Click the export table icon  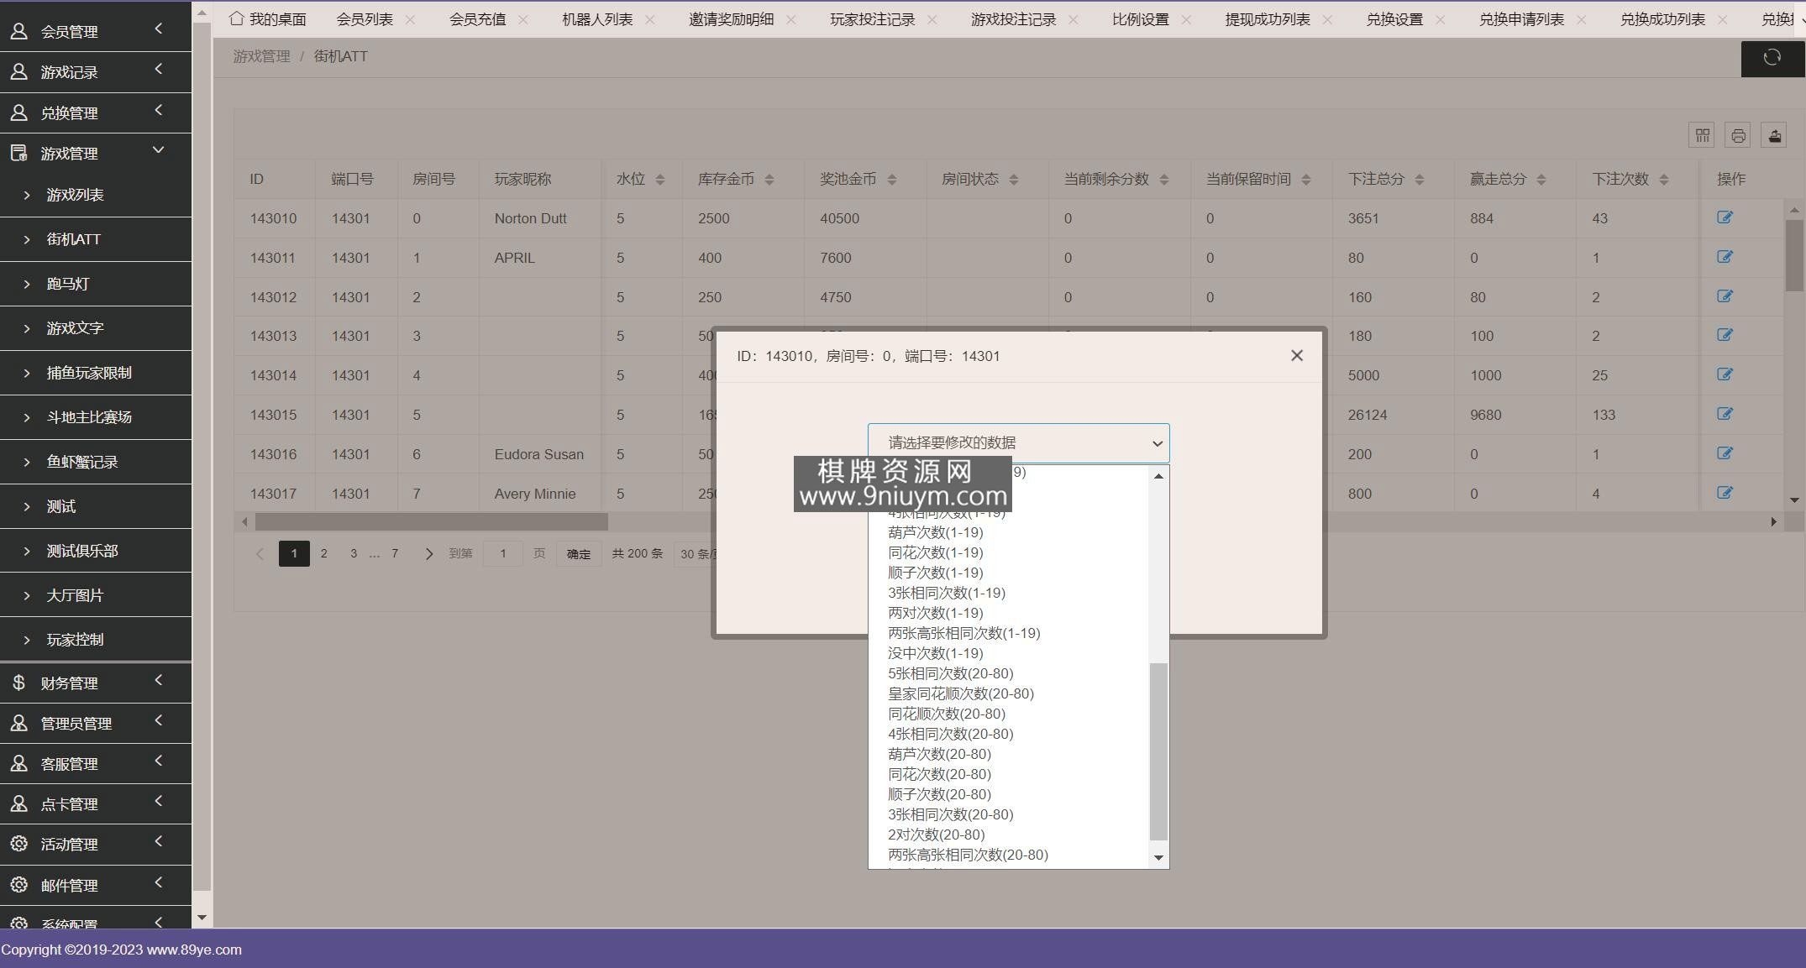click(x=1774, y=135)
